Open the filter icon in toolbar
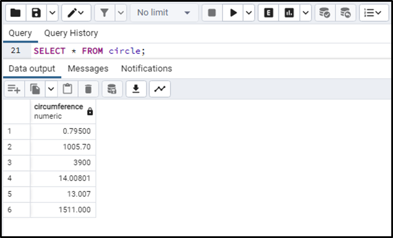 105,13
